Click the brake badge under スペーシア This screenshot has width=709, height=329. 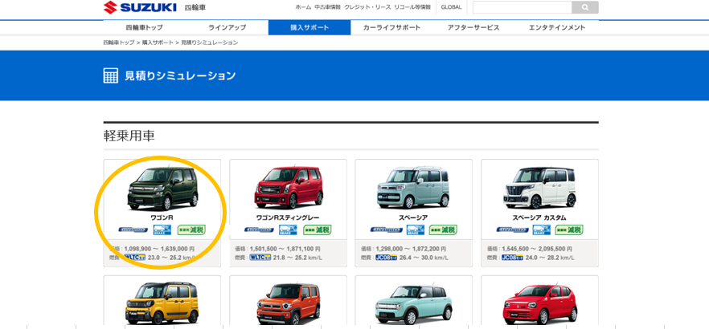pyautogui.click(x=414, y=229)
